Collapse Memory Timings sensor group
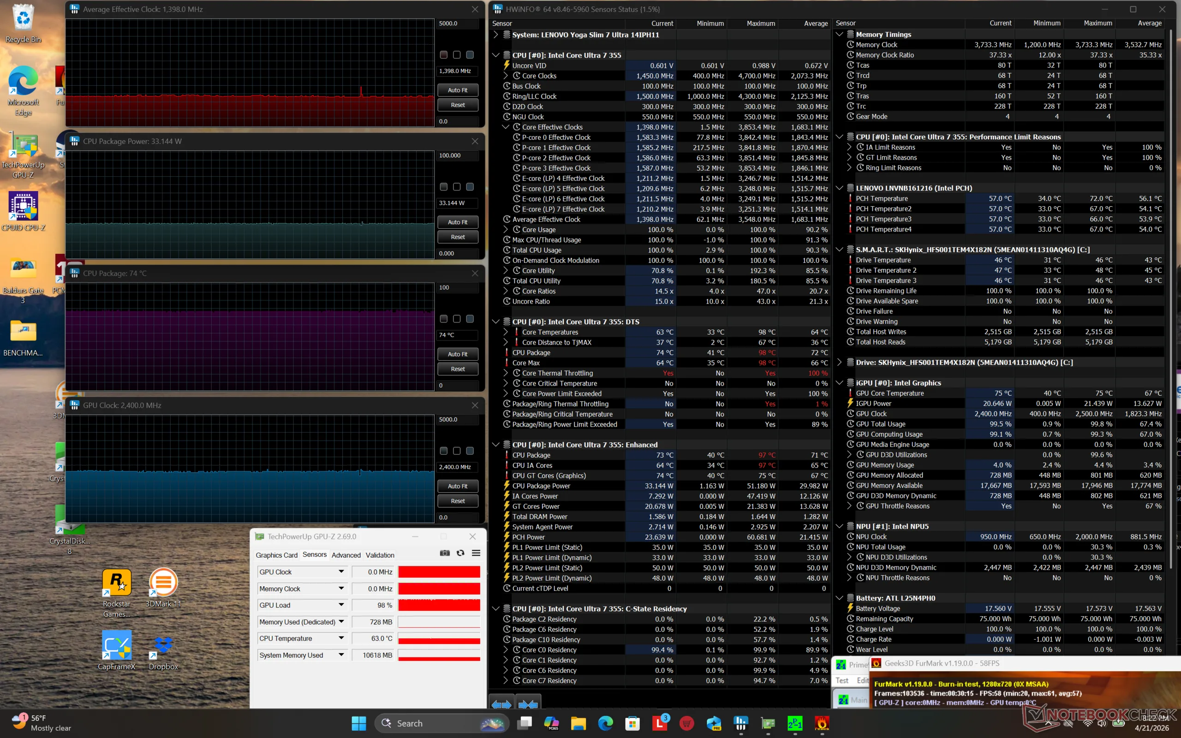 [x=839, y=34]
